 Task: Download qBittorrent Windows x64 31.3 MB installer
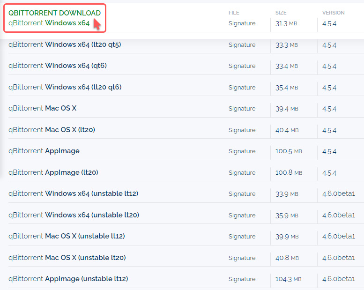pyautogui.click(x=49, y=23)
